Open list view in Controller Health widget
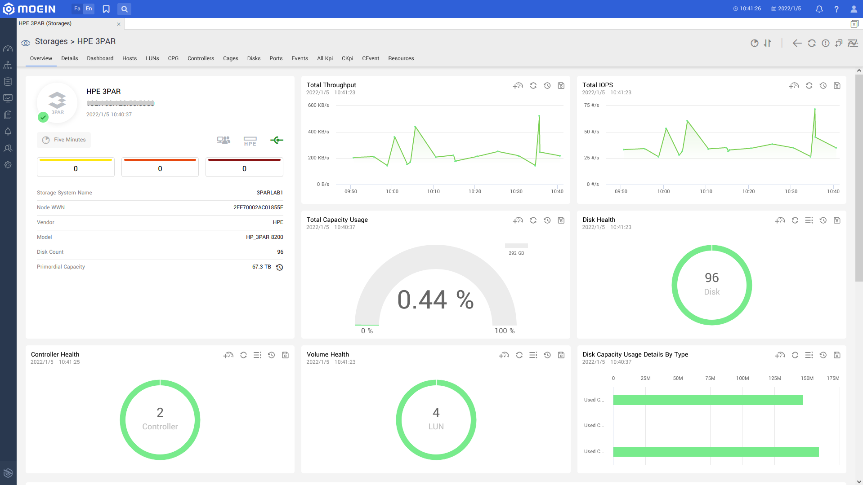Image resolution: width=863 pixels, height=485 pixels. pos(257,355)
